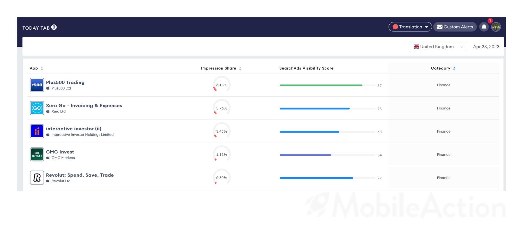
Task: Click the TODAY TAB page title
Action: (x=36, y=28)
